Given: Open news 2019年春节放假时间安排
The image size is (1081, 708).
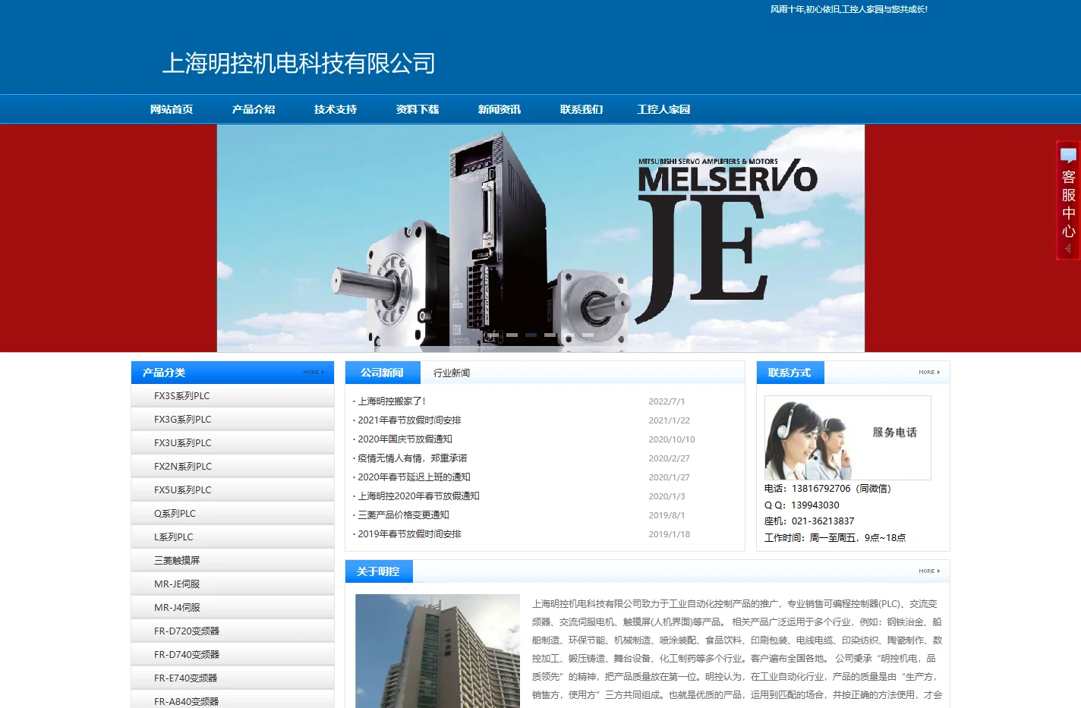Looking at the screenshot, I should point(409,534).
